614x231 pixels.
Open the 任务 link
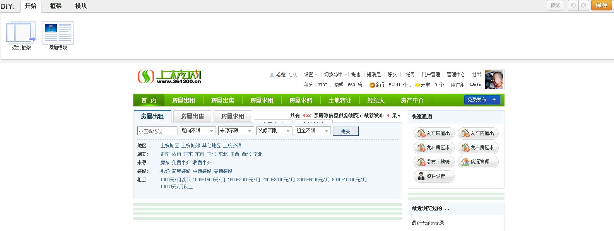pos(410,74)
